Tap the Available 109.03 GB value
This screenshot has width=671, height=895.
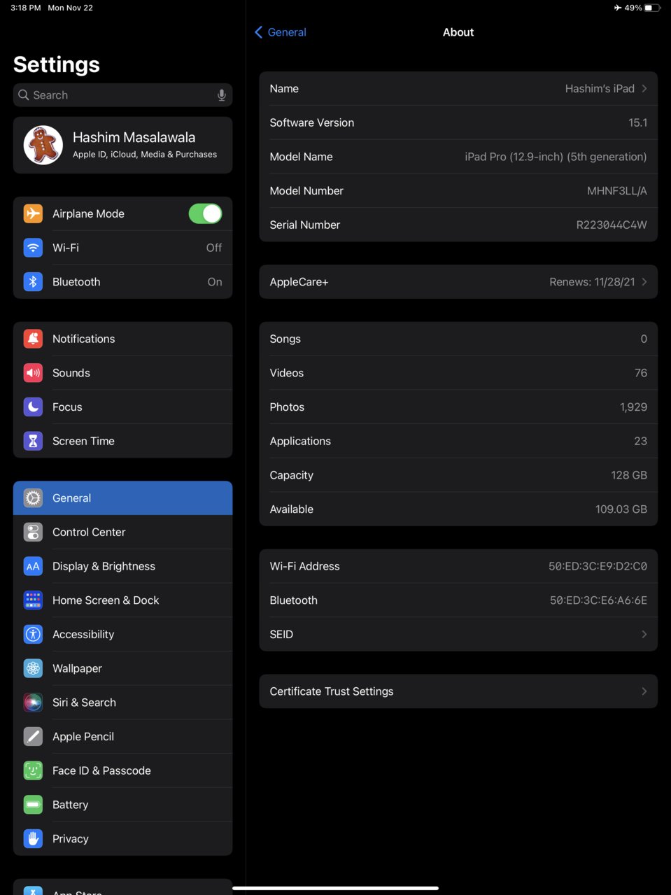[621, 509]
